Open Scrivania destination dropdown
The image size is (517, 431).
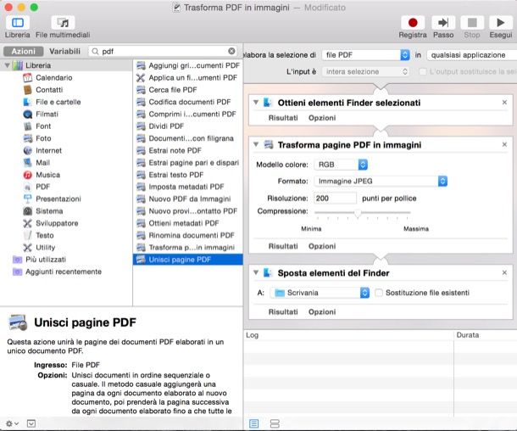[x=320, y=293]
